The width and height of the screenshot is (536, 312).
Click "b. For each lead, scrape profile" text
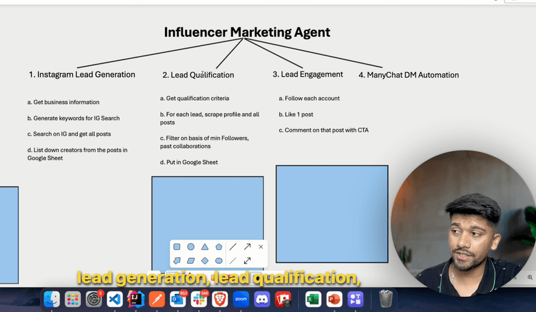pyautogui.click(x=210, y=118)
